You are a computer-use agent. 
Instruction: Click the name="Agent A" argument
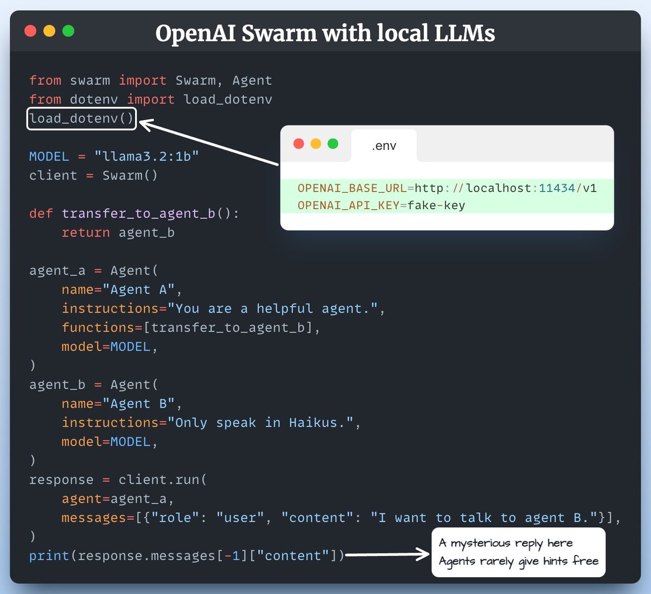pos(122,289)
